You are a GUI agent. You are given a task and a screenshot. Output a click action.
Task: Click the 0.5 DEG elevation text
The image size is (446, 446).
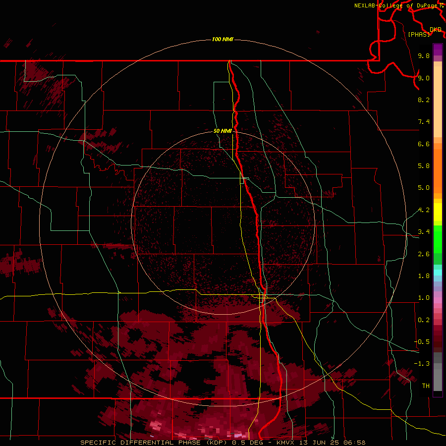click(249, 443)
